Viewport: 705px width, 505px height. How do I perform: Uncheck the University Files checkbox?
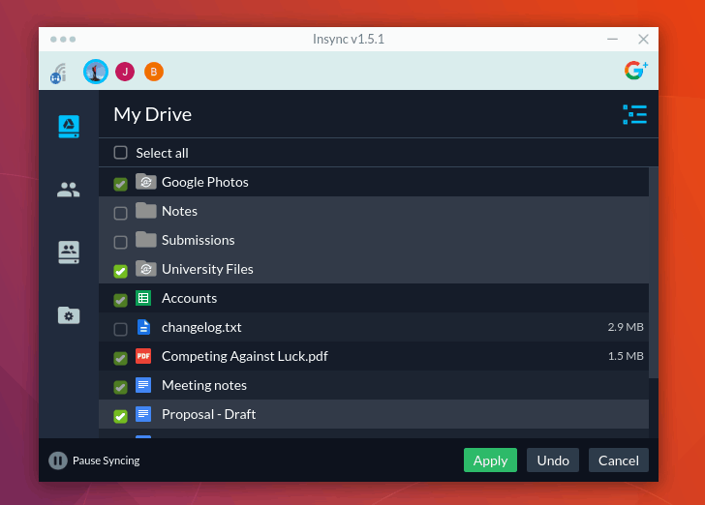120,272
